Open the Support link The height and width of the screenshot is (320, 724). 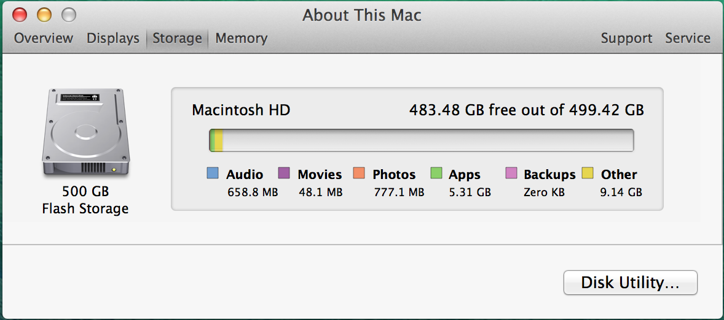coord(626,38)
